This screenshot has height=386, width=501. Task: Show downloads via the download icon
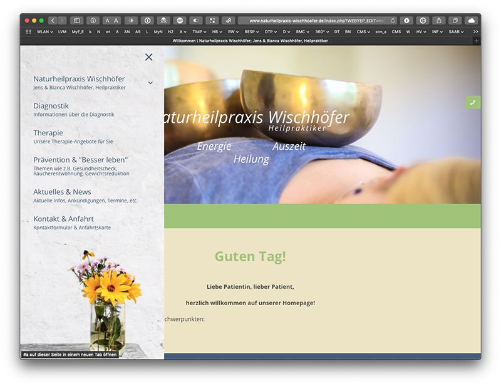tap(406, 21)
